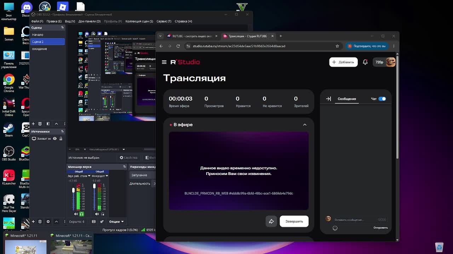Toggle monitoring headphones for Звук раб. стола
The image size is (453, 254).
[x=81, y=214]
